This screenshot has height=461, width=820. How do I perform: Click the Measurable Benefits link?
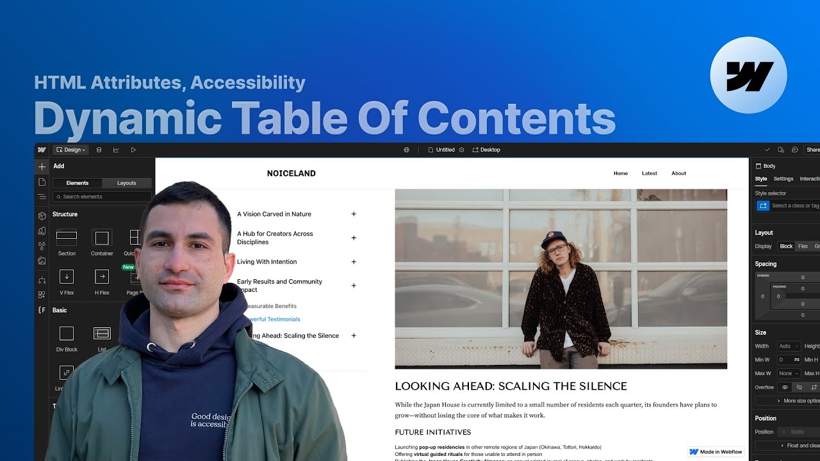coord(271,306)
